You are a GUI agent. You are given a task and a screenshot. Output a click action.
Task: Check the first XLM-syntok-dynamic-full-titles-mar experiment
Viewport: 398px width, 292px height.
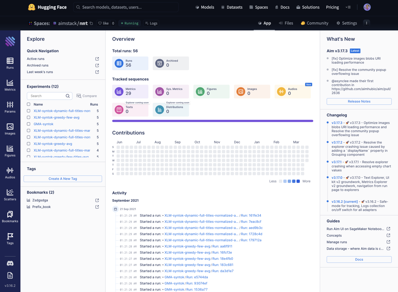[29, 130]
